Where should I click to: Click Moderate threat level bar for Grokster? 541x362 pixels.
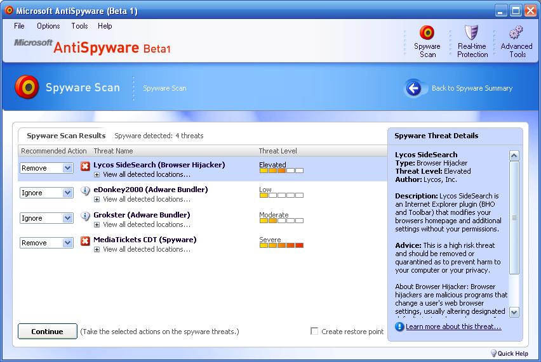coord(281,221)
